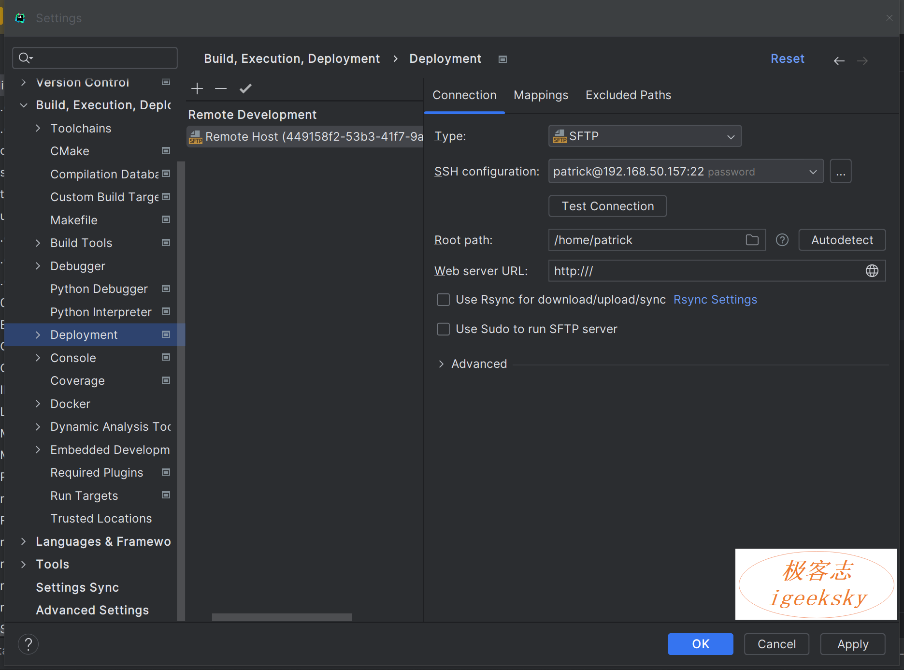
Task: Click the Test Connection button
Action: (607, 206)
